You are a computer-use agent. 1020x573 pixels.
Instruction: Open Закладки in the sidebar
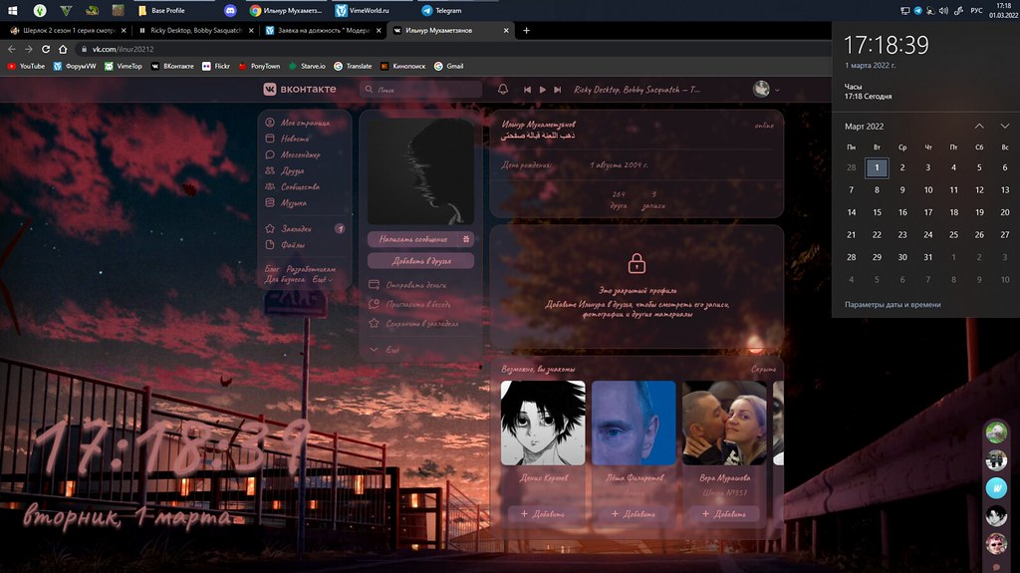[296, 228]
